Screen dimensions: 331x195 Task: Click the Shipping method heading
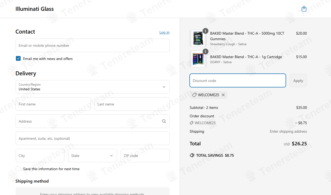point(32,181)
